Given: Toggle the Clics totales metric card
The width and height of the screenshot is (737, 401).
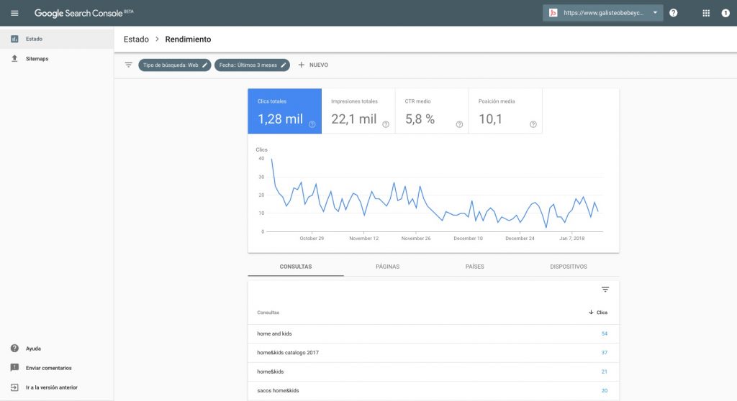Looking at the screenshot, I should [x=284, y=111].
